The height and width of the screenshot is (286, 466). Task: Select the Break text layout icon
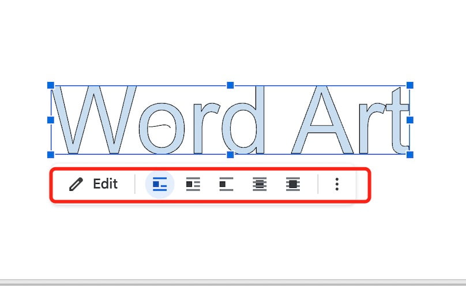pyautogui.click(x=226, y=184)
